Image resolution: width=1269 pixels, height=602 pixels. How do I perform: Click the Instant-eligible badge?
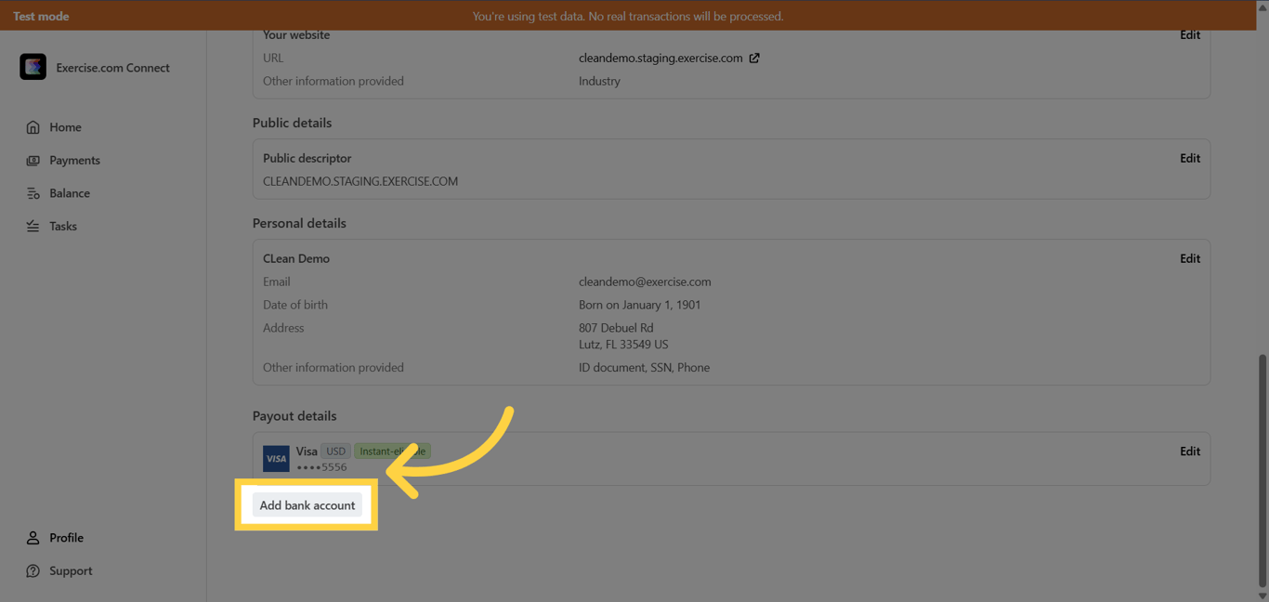[392, 451]
